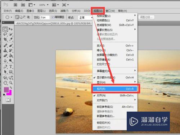Uncheck 对齐(N) snap menu item
This screenshot has width=180, height=135.
pos(115,95)
